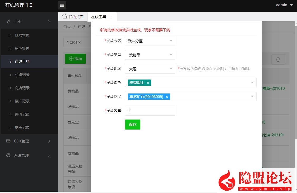Switch to the 我的桌面 tab
Viewport: 297px width, 193px height.
(73, 17)
